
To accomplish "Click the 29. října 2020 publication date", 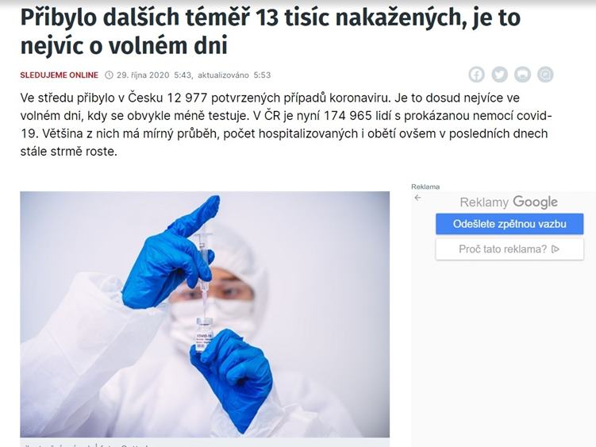I will [143, 75].
